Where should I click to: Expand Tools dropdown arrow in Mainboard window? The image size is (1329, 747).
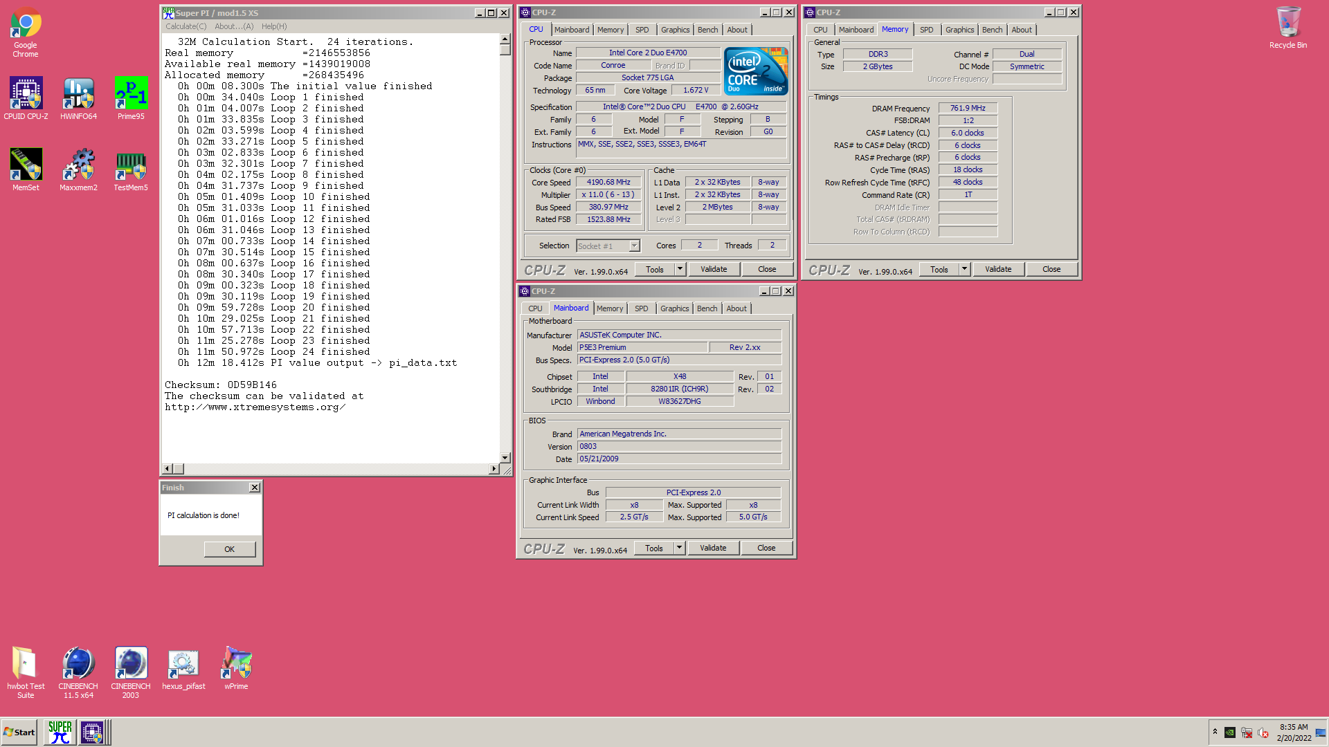coord(679,548)
